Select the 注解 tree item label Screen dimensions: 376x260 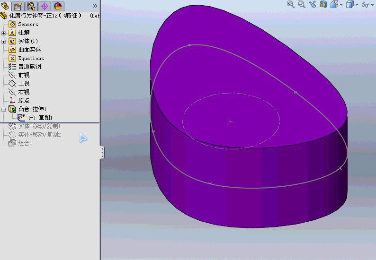click(24, 33)
